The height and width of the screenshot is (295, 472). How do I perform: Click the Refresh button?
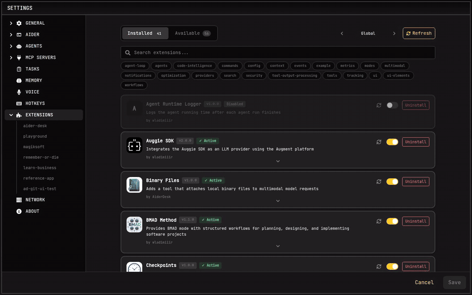click(x=419, y=34)
